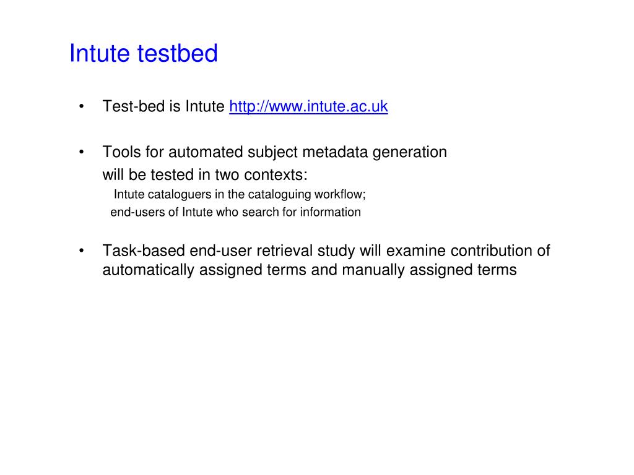Click the word 'generation' in the second bullet
634x475 pixels.
(x=410, y=153)
